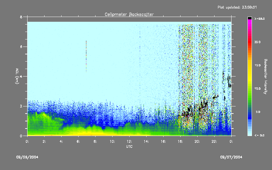Click the "16:" UTC hour tick label

(163, 141)
